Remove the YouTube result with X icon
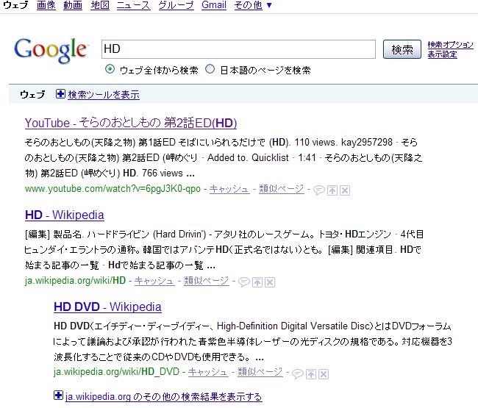 [345, 190]
